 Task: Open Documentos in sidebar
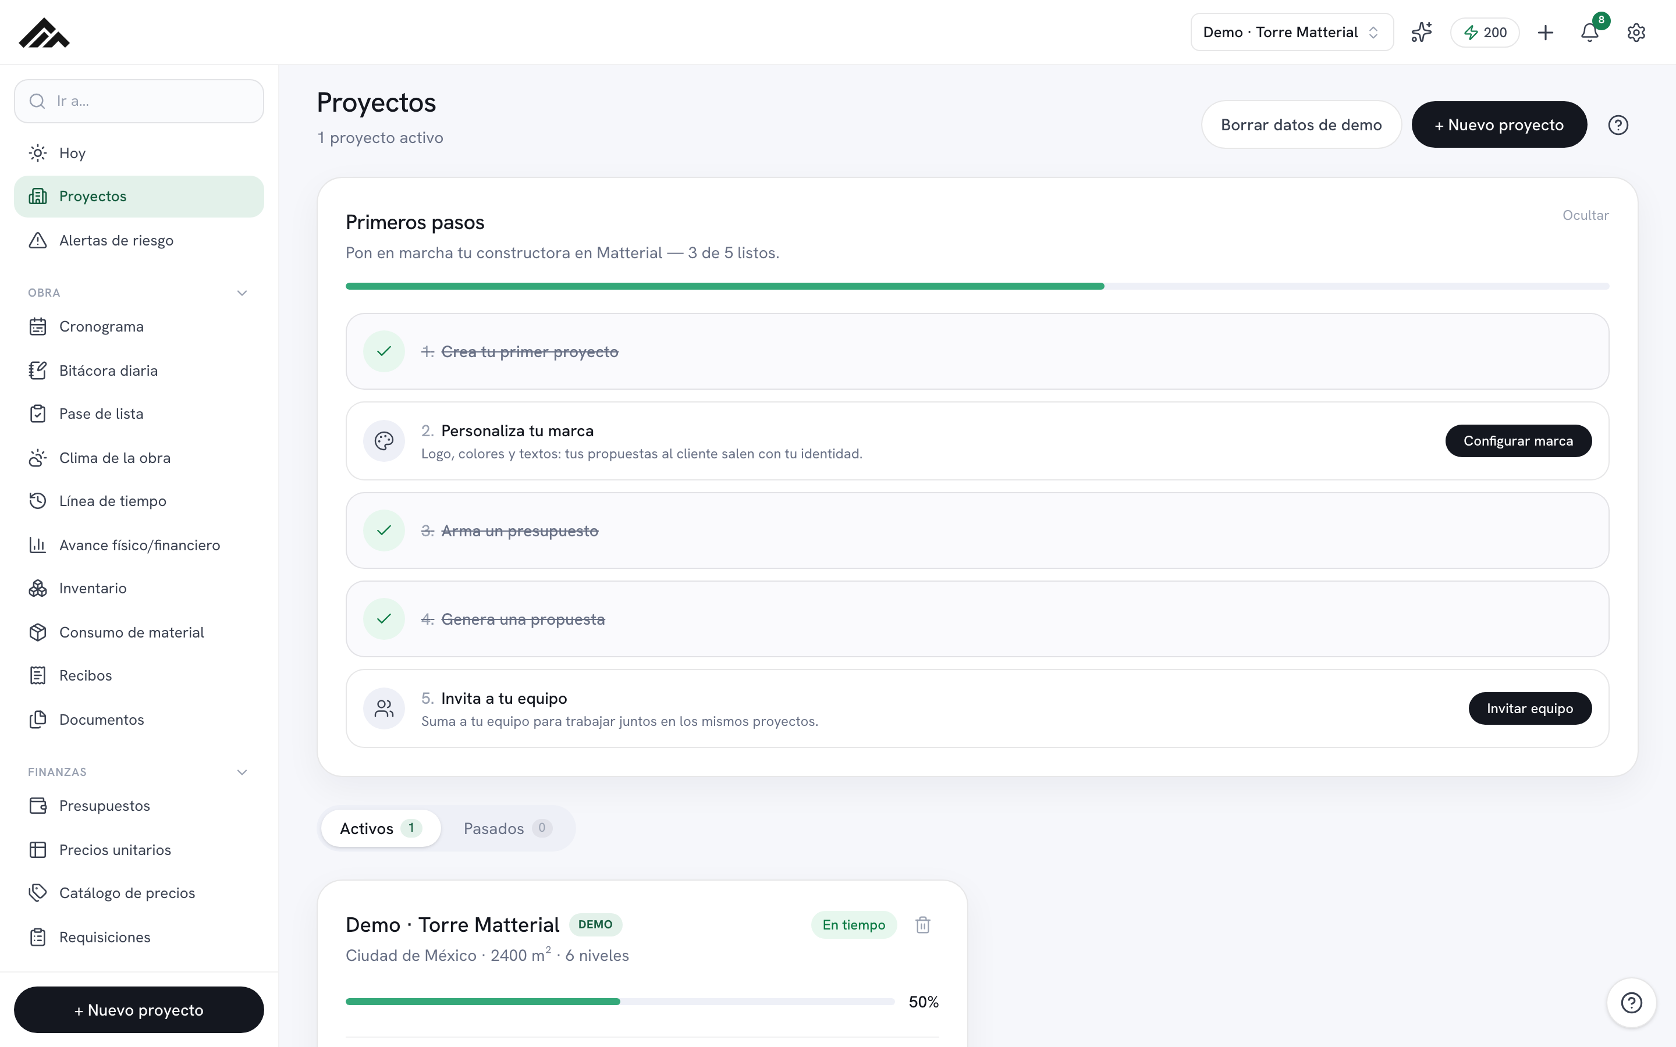tap(139, 720)
